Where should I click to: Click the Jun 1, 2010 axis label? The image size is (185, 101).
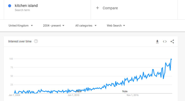point(73,95)
